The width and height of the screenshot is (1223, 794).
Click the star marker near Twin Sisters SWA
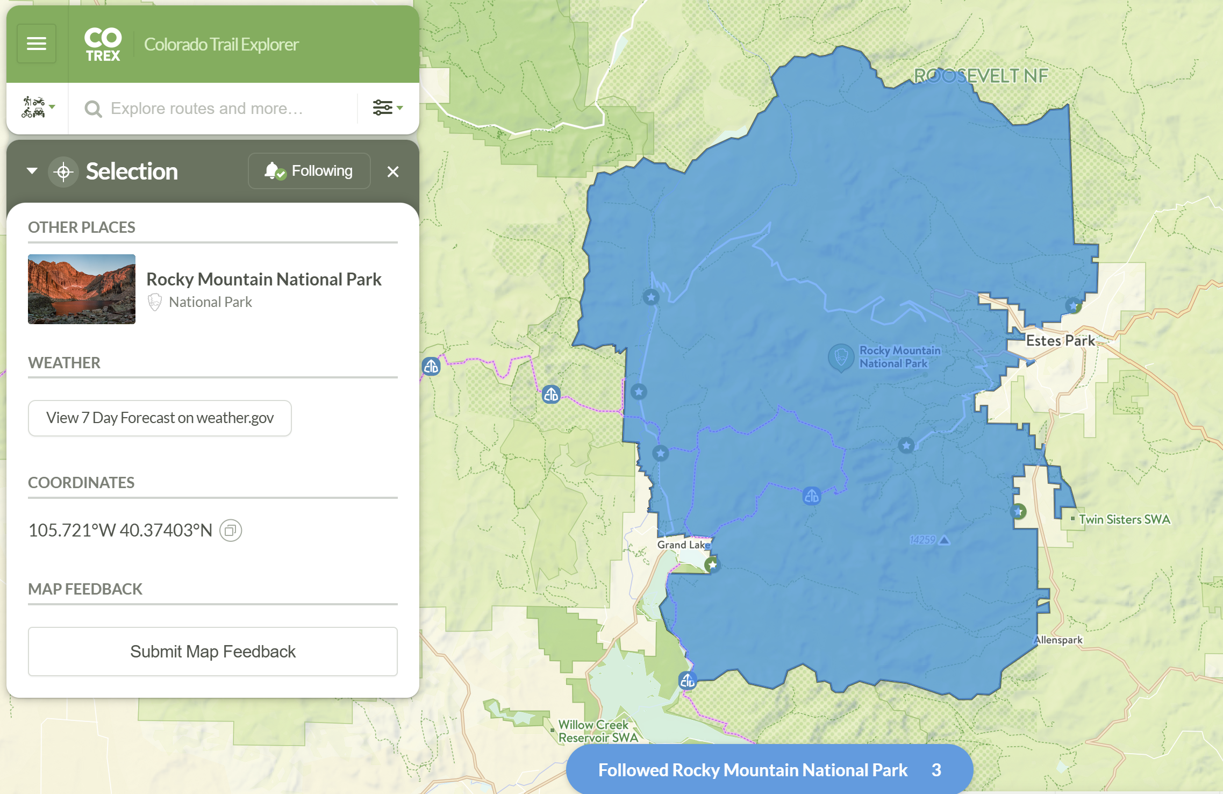point(1018,511)
